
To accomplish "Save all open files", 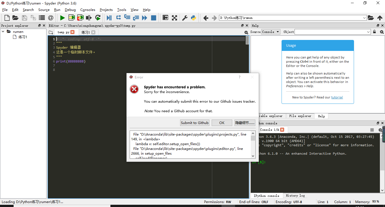I will tap(33, 17).
